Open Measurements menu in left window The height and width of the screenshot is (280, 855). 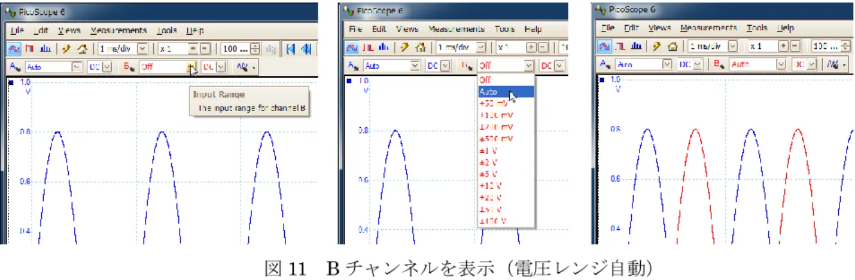[118, 30]
